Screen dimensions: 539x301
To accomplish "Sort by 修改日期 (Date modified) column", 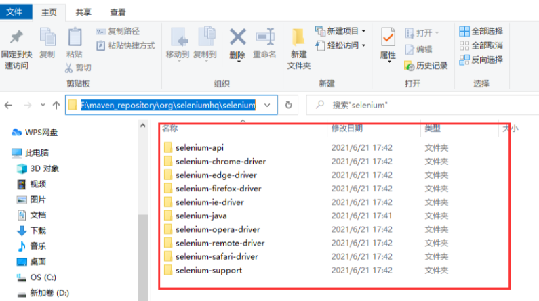I will [347, 129].
